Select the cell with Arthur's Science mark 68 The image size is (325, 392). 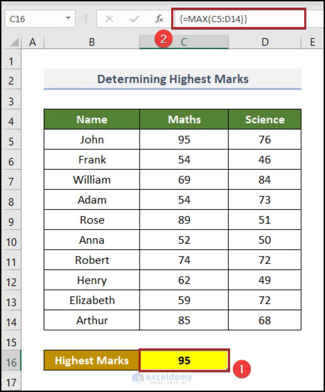pos(264,320)
